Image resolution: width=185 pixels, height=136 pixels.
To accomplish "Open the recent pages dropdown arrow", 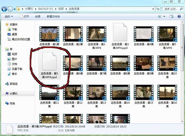I will (14, 9).
